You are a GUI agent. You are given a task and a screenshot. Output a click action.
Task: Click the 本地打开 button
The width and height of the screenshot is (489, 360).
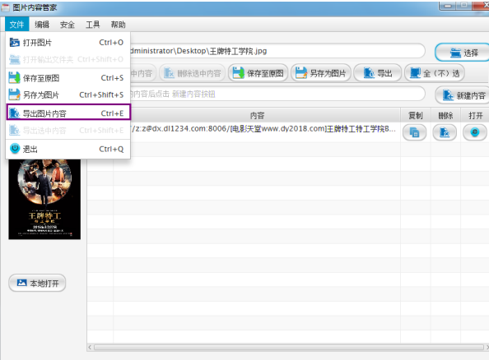[37, 283]
